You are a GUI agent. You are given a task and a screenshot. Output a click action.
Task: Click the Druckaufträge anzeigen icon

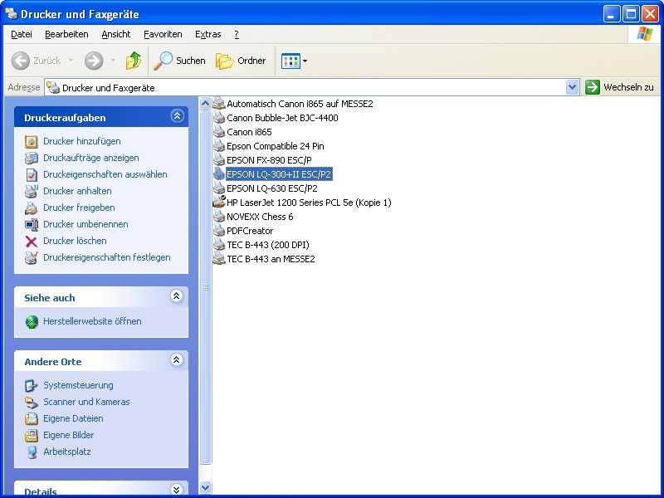[32, 158]
